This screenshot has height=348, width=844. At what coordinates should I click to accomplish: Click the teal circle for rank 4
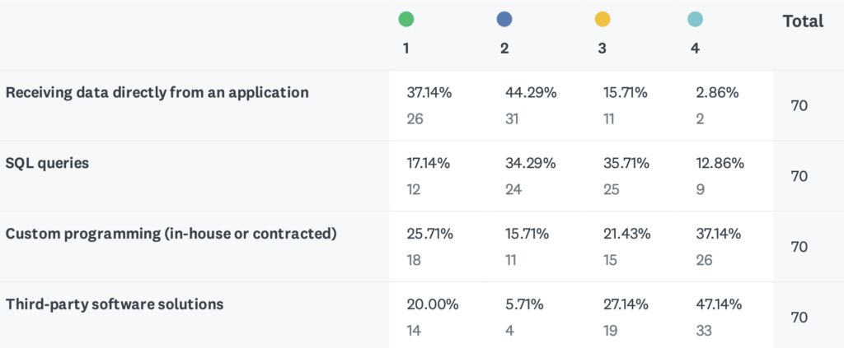tap(695, 19)
